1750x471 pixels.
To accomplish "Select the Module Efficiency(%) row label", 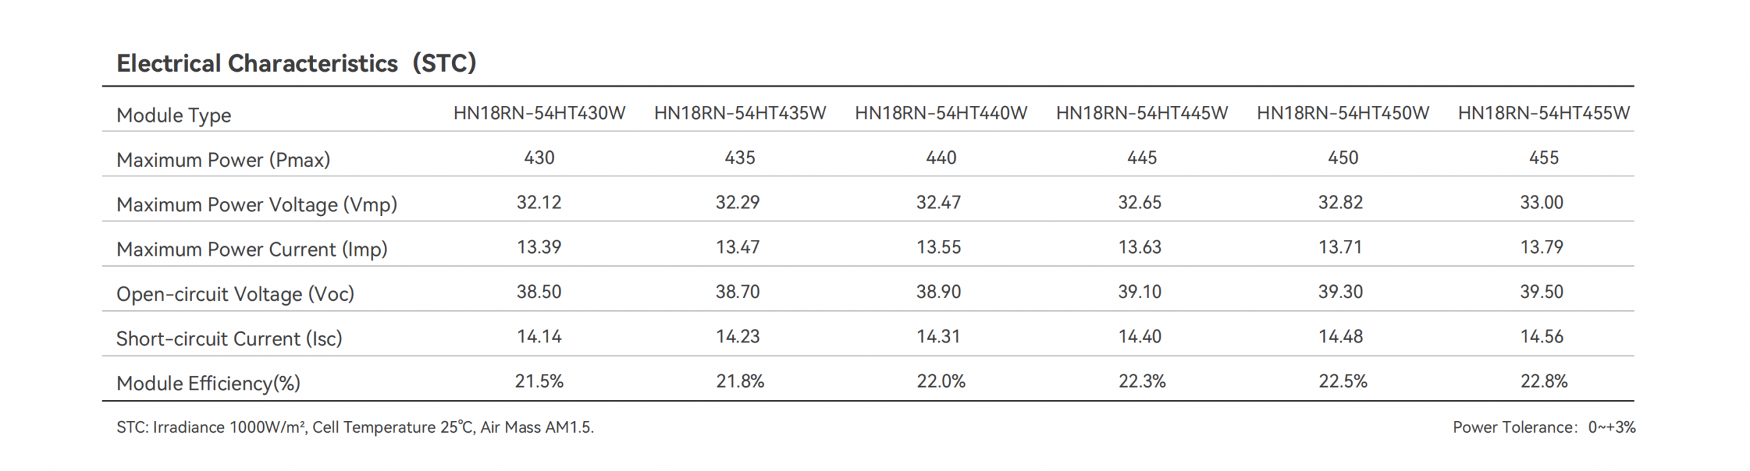I will [x=208, y=383].
